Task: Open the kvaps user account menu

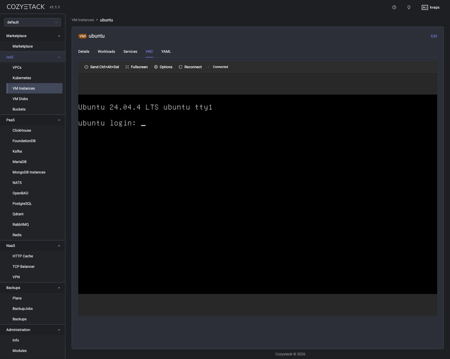Action: [x=431, y=7]
